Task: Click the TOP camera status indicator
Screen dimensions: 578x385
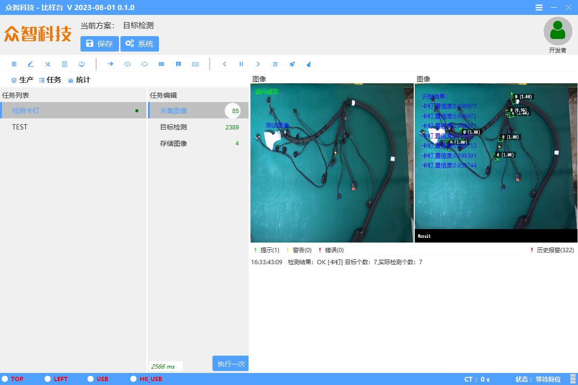Action: (x=13, y=379)
